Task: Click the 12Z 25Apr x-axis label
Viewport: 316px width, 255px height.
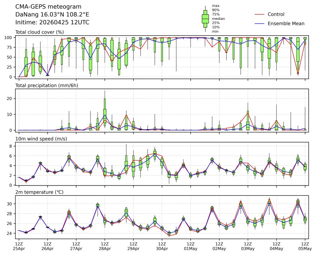Action: (x=19, y=246)
